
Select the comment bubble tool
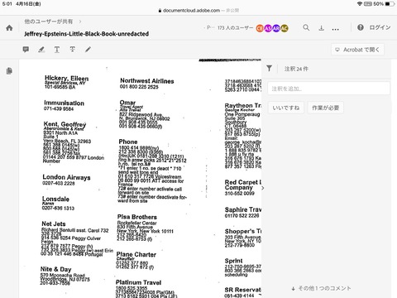coord(26,50)
